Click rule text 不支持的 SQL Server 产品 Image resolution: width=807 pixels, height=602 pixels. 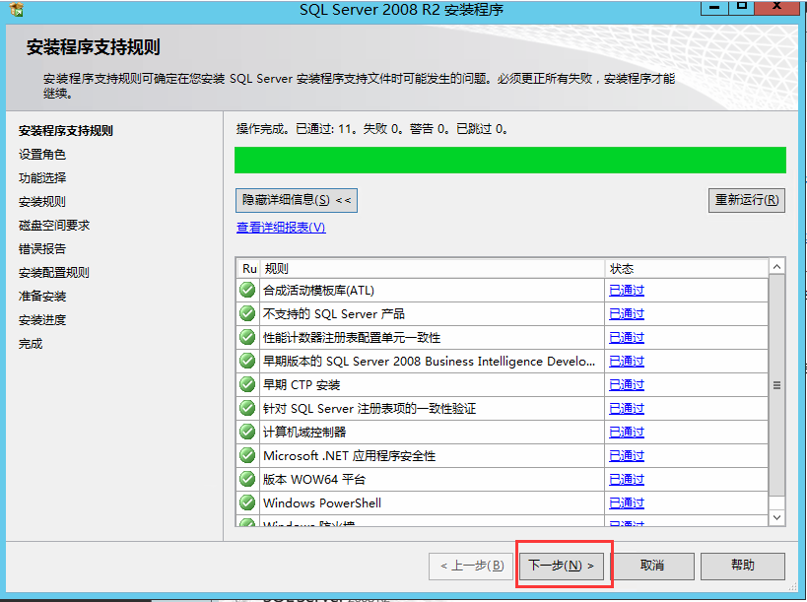coord(334,314)
